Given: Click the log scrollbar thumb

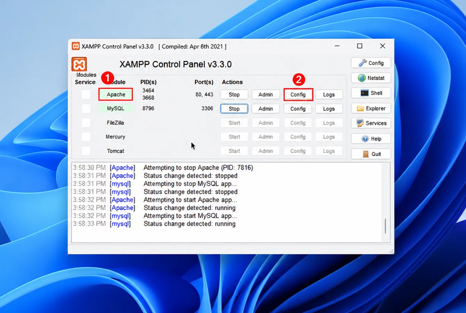Looking at the screenshot, I should pyautogui.click(x=385, y=226).
